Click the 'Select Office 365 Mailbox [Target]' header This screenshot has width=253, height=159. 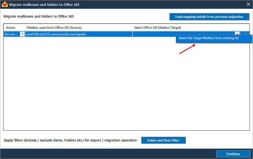pos(157,28)
